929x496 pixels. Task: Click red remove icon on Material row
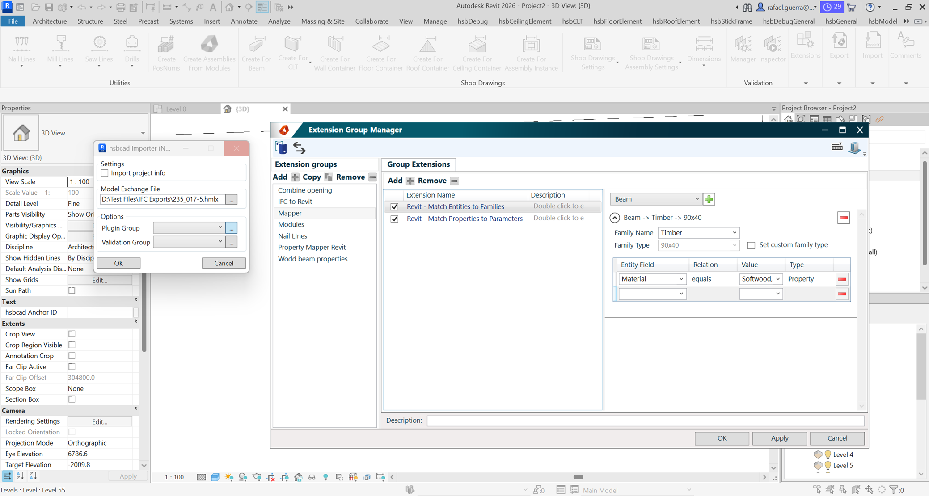(842, 279)
